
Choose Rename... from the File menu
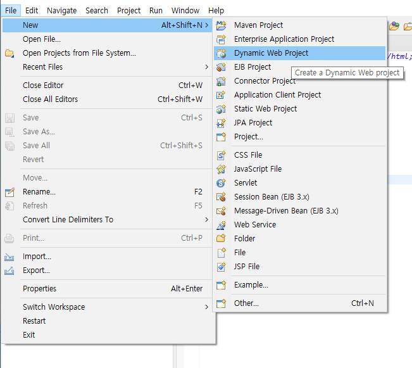click(107, 192)
